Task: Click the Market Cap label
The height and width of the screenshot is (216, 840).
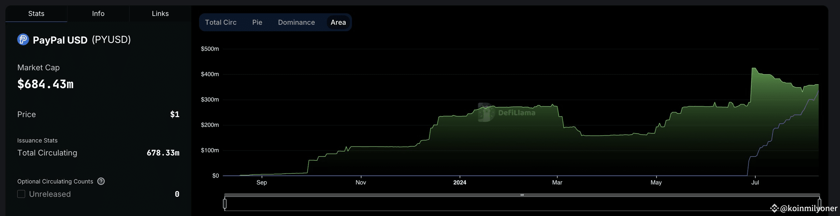Action: point(38,68)
